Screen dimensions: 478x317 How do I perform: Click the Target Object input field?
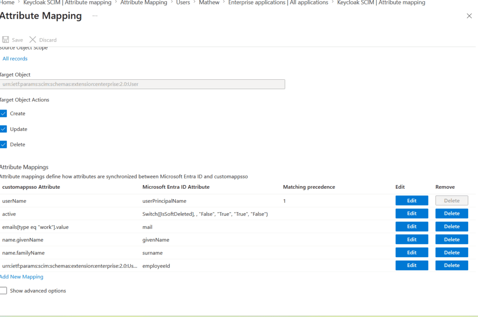[142, 84]
